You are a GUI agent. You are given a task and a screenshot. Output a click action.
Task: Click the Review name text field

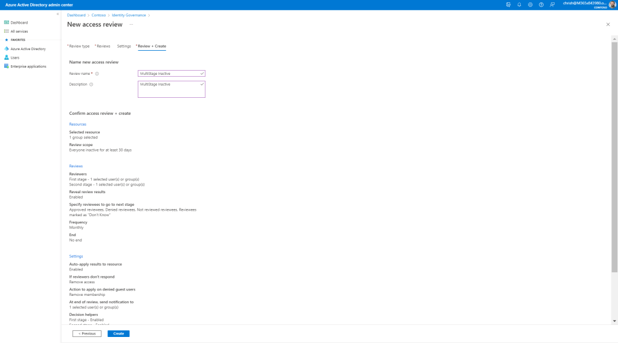pyautogui.click(x=169, y=74)
